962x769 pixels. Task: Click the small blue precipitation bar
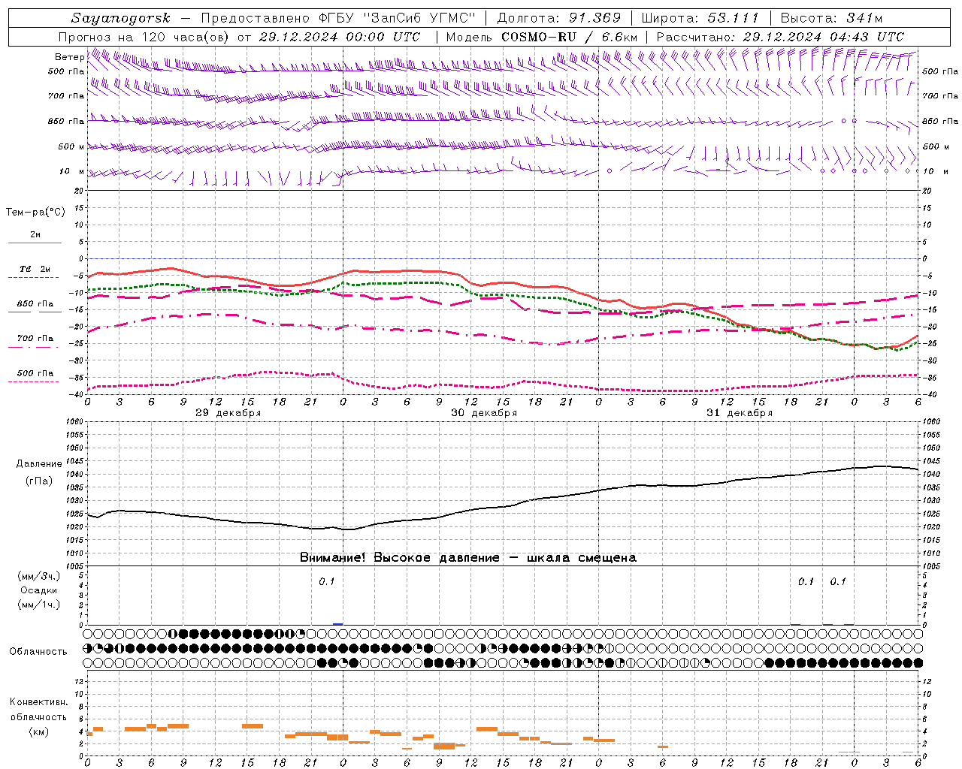click(x=338, y=623)
